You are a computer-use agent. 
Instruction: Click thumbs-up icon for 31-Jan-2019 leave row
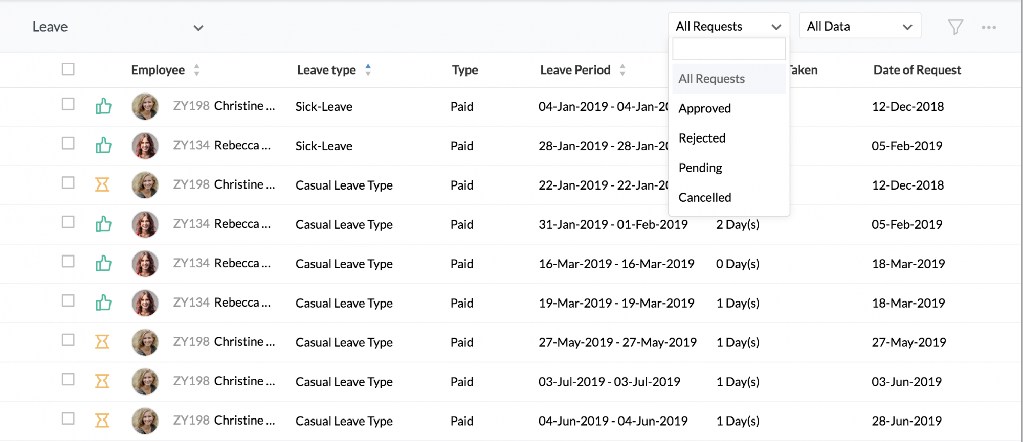tap(103, 224)
